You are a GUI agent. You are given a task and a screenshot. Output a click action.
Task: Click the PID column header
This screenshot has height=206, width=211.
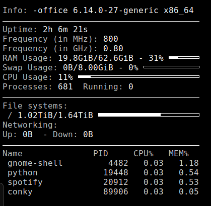pos(101,154)
